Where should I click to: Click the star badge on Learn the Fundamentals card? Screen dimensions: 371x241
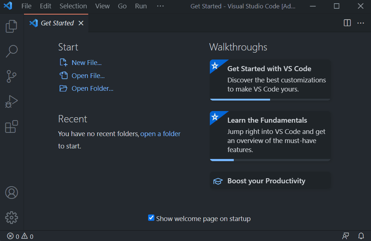click(x=215, y=117)
